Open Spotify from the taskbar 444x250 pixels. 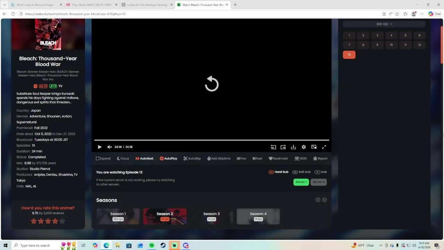[152, 245]
